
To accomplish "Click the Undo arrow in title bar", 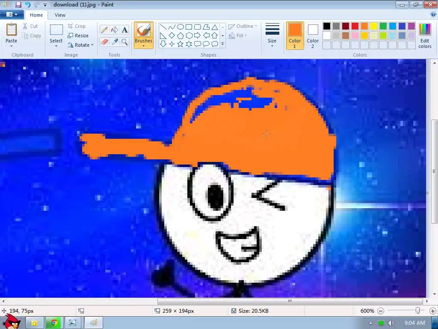I will coord(28,4).
